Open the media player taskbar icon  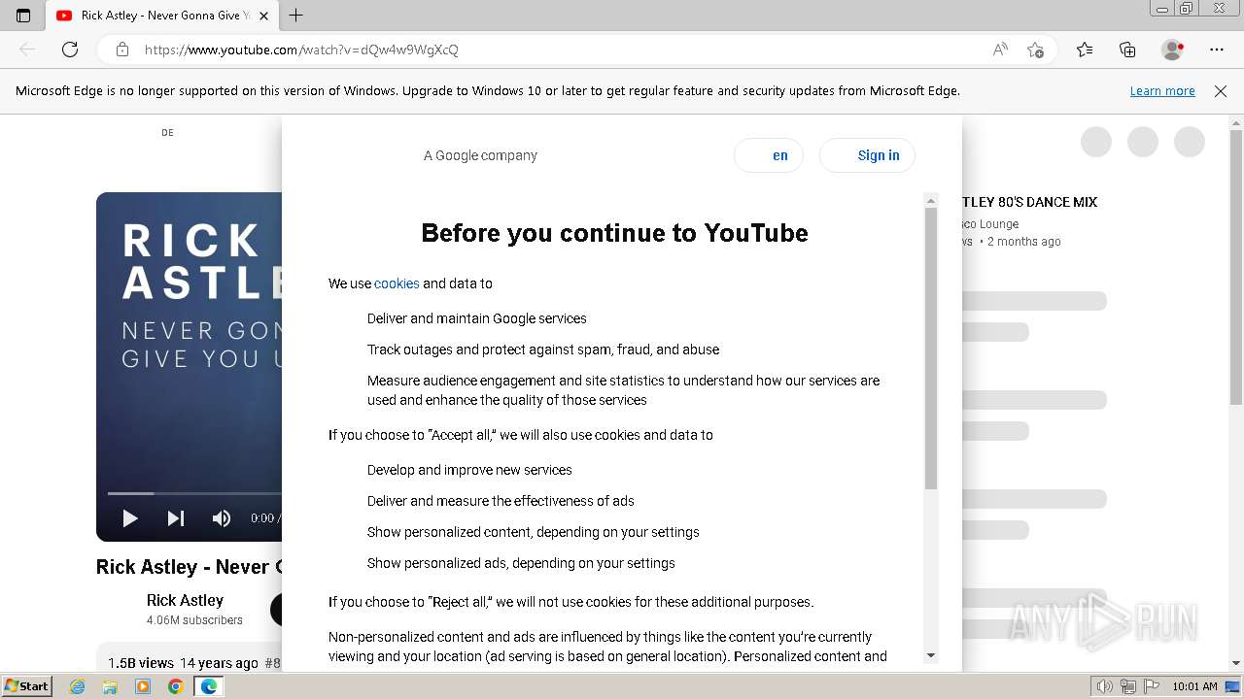tap(143, 686)
